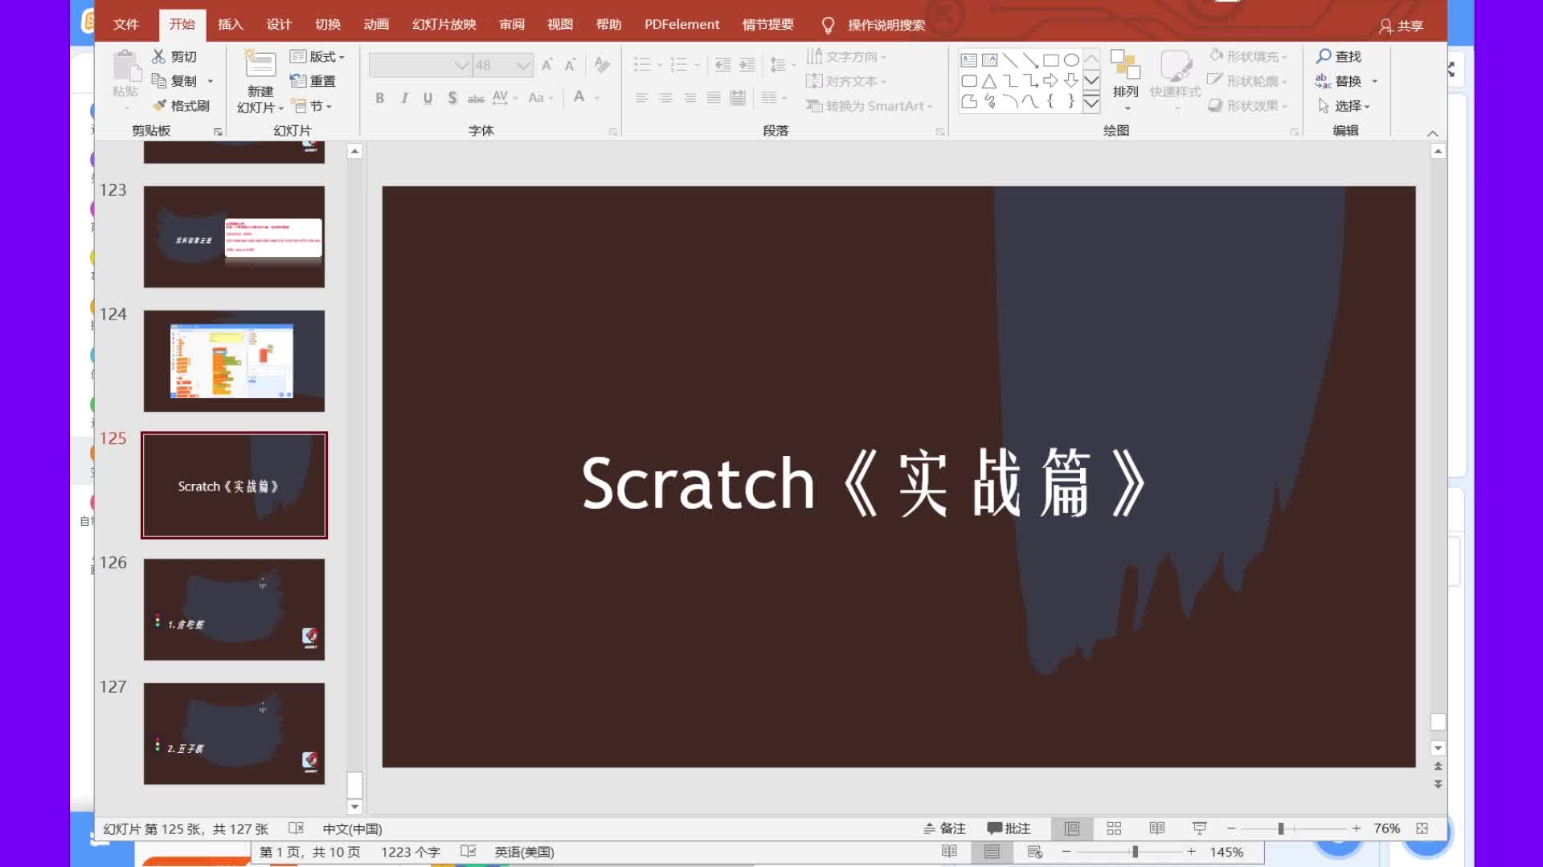
Task: Toggle Bold formatting
Action: 379,98
